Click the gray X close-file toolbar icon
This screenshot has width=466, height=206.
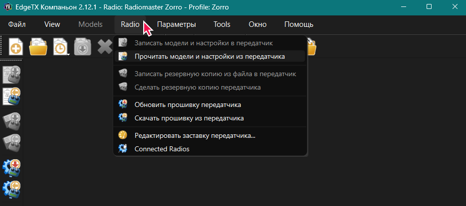[x=105, y=47]
